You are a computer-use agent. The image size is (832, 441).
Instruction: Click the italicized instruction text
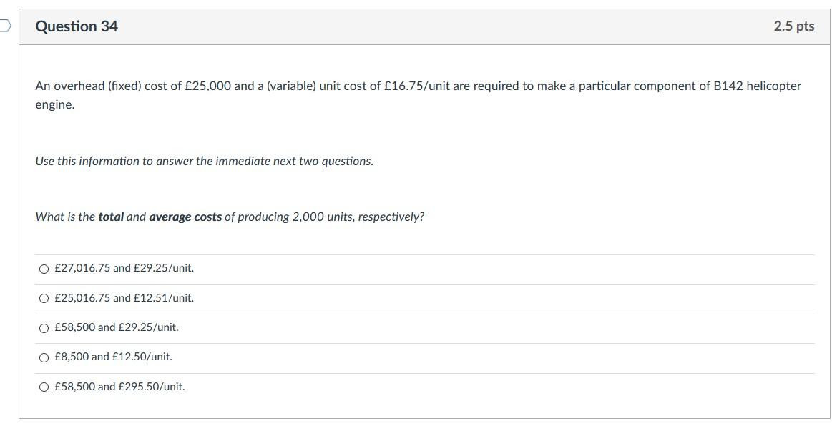pyautogui.click(x=204, y=161)
